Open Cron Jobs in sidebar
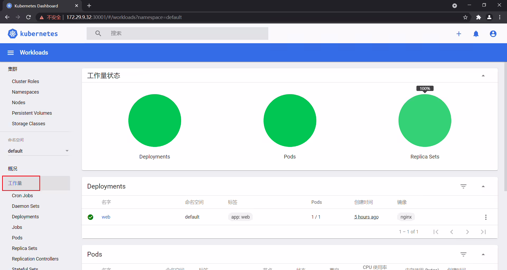Screen dimensions: 507x270 coord(22,196)
